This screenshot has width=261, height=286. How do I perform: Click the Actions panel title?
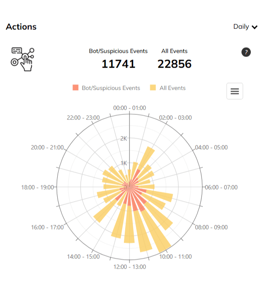(x=21, y=27)
